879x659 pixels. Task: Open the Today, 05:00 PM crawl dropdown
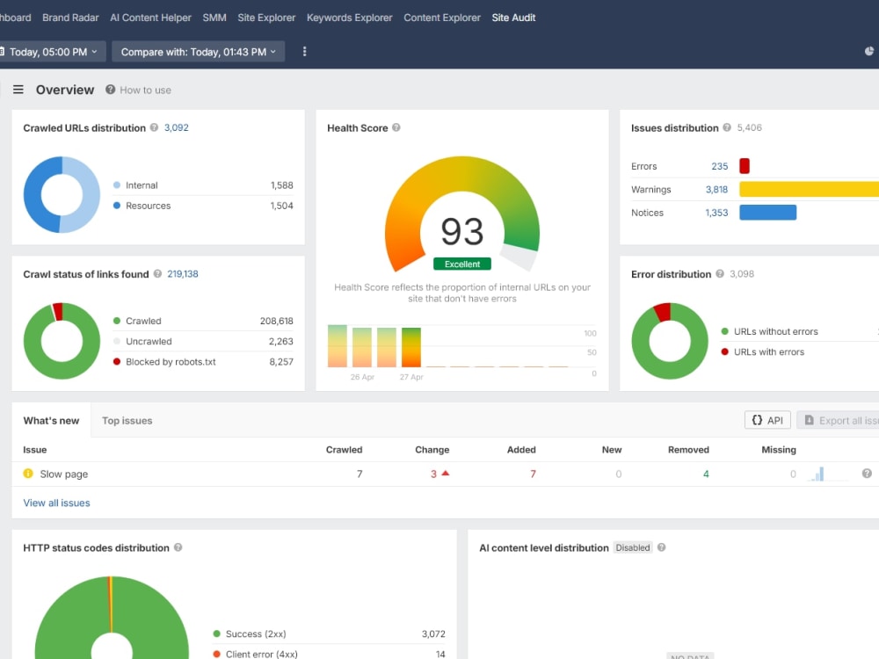pyautogui.click(x=51, y=52)
